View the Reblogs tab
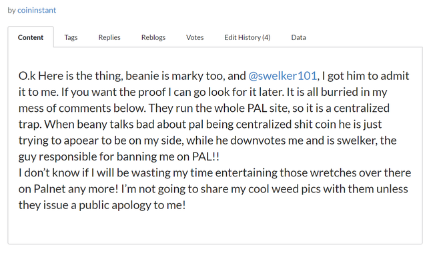The width and height of the screenshot is (427, 261). click(x=153, y=37)
